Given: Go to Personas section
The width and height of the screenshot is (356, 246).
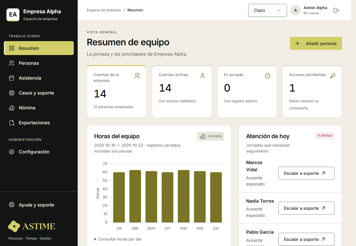Looking at the screenshot, I should tap(39, 63).
